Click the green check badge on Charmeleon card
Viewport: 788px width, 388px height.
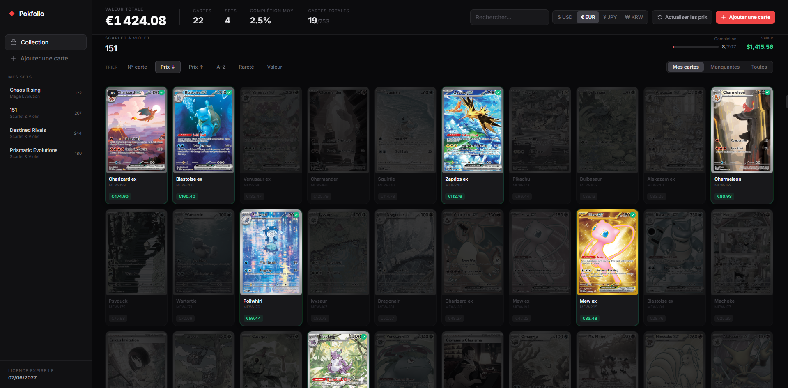(x=767, y=92)
